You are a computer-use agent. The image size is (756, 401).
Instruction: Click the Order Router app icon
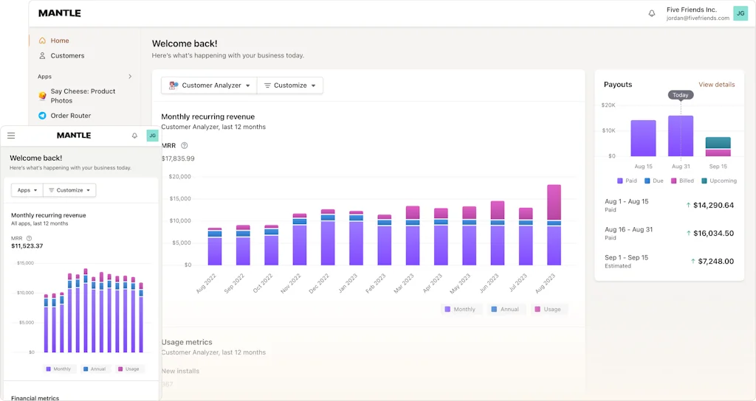[42, 116]
